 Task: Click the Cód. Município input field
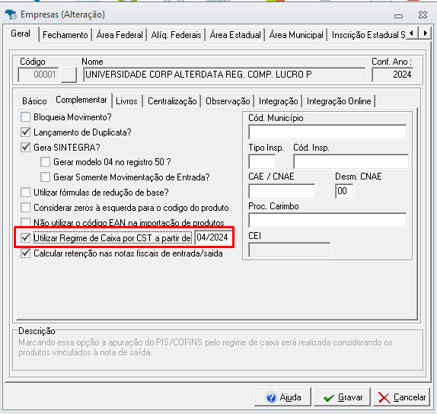[x=327, y=132]
